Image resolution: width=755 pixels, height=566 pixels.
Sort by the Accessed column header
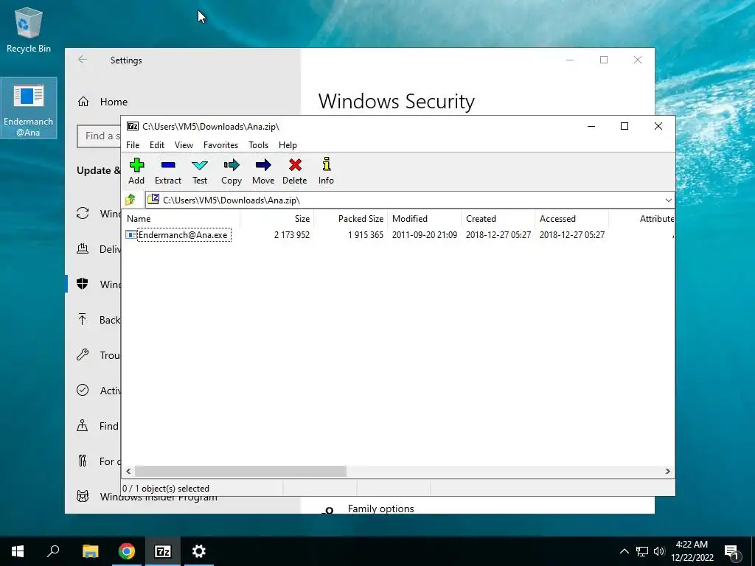571,218
